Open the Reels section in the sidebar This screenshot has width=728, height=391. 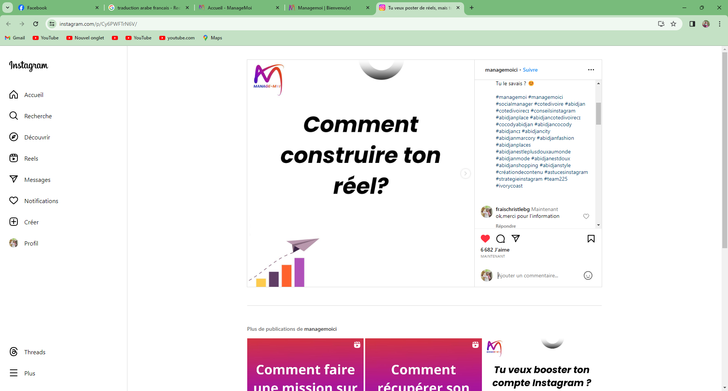[31, 158]
